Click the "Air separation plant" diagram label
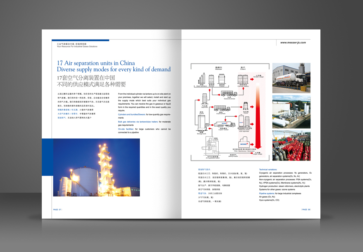 pyautogui.click(x=213, y=158)
